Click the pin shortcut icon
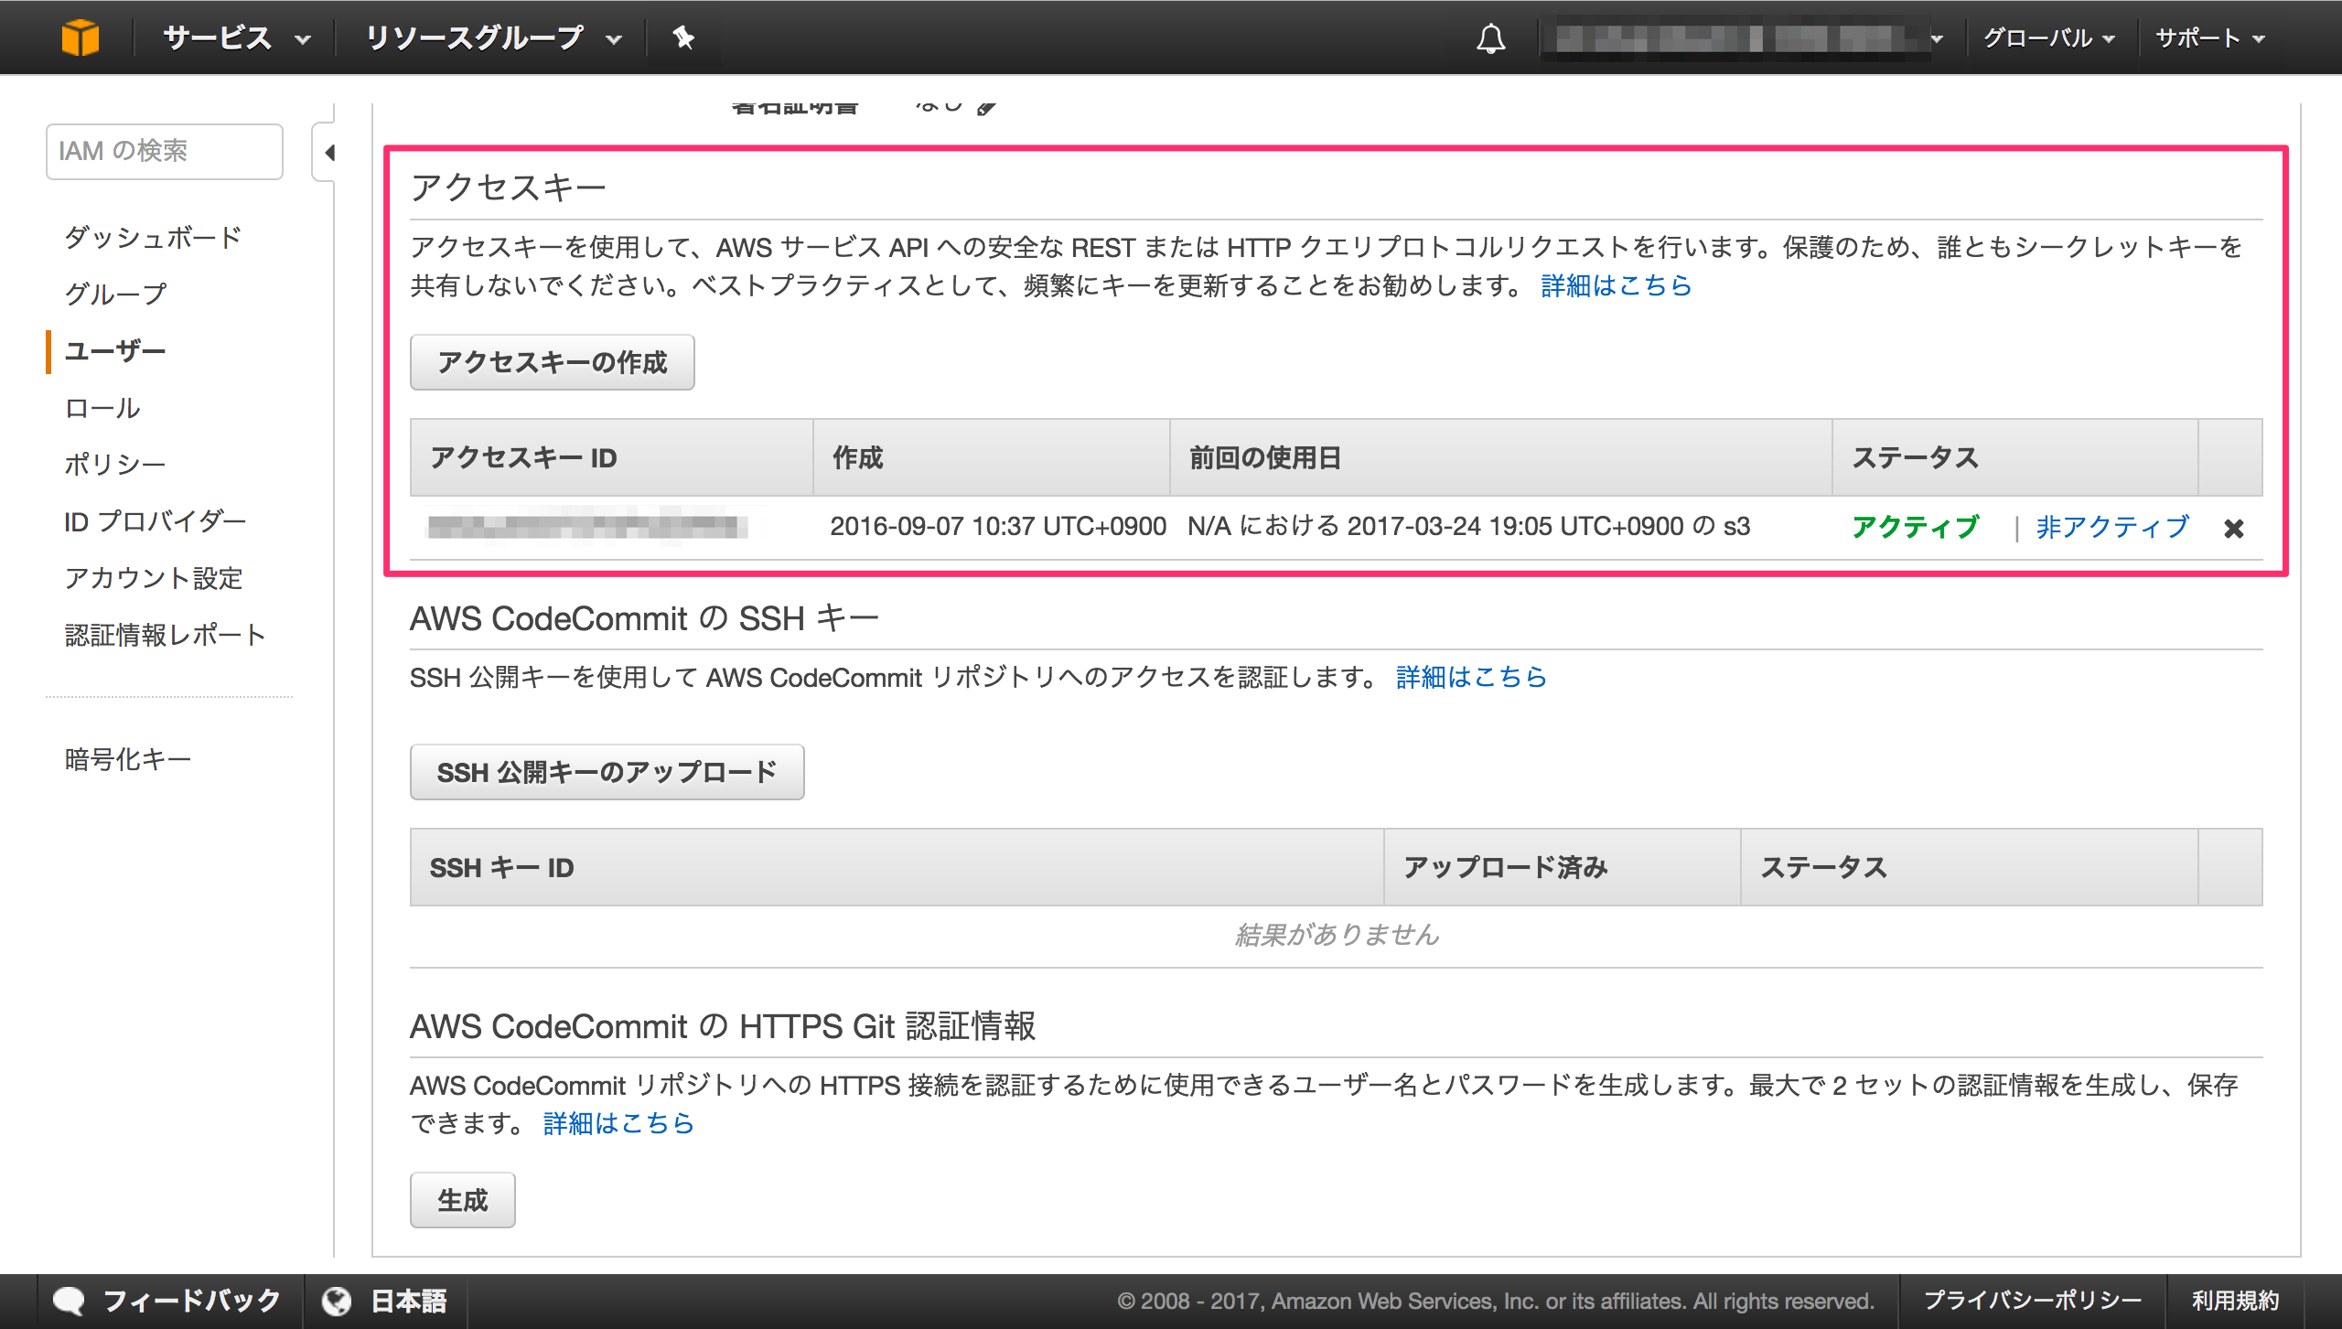The image size is (2342, 1329). click(683, 38)
